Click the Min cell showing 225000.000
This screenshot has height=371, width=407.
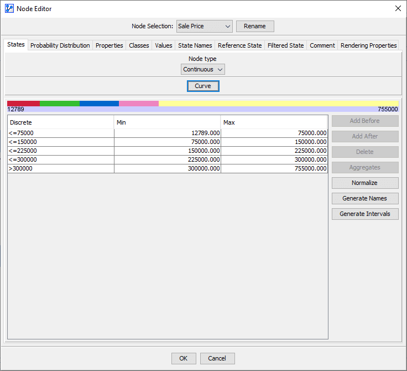tap(168, 159)
